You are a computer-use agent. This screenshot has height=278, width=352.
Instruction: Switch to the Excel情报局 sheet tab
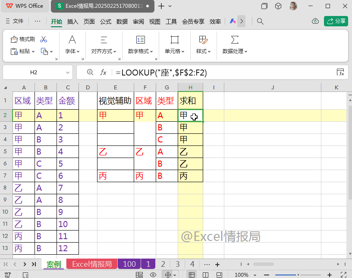click(91, 264)
